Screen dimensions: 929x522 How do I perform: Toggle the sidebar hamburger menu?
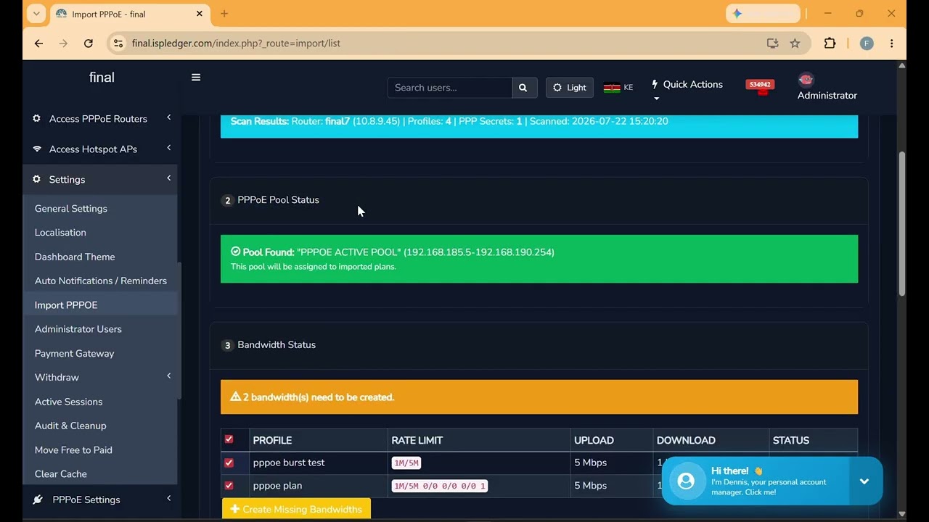pos(196,78)
